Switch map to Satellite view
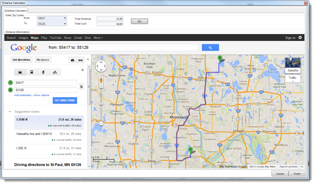 (x=293, y=70)
